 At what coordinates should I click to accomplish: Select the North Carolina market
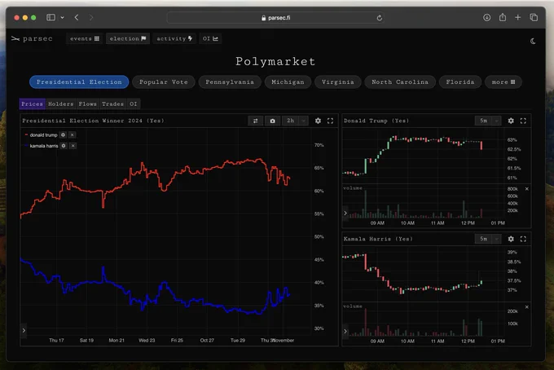400,82
